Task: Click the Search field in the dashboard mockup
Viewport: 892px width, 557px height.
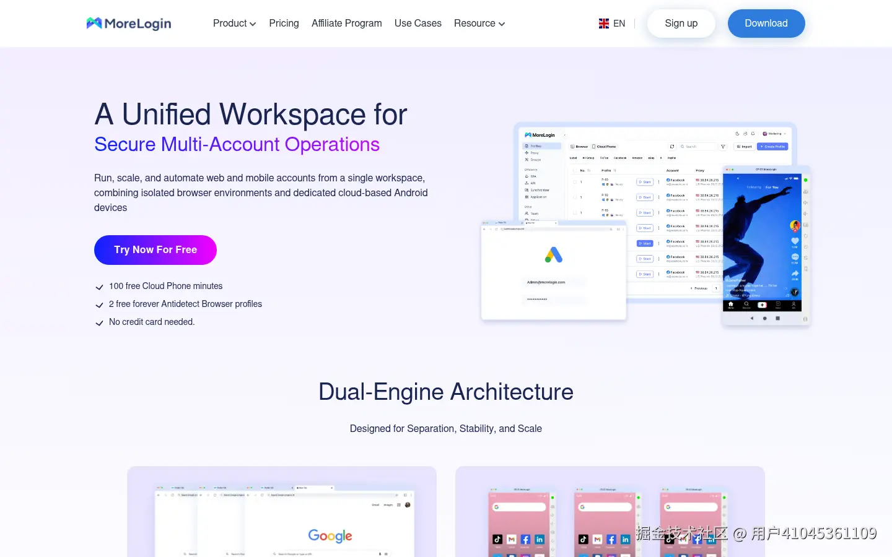Action: point(697,147)
